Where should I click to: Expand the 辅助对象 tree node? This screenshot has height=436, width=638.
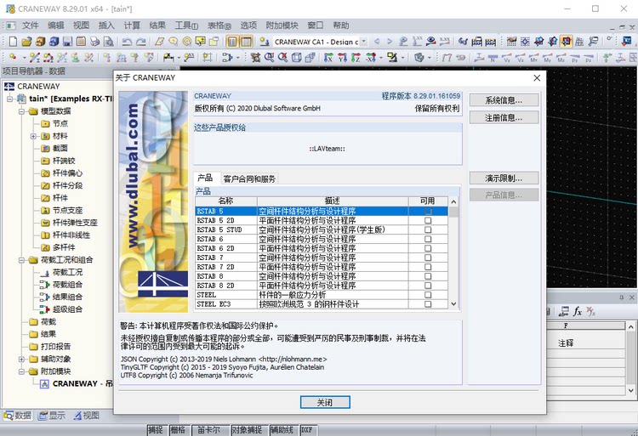tap(22, 360)
